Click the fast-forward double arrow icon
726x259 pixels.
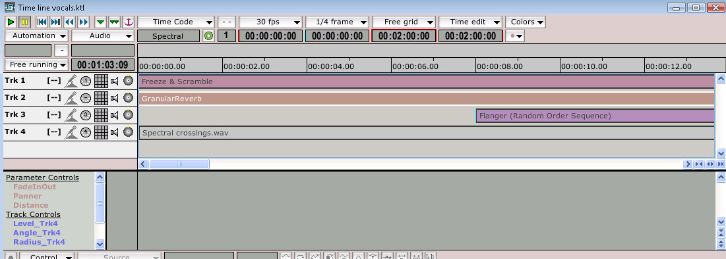[83, 22]
